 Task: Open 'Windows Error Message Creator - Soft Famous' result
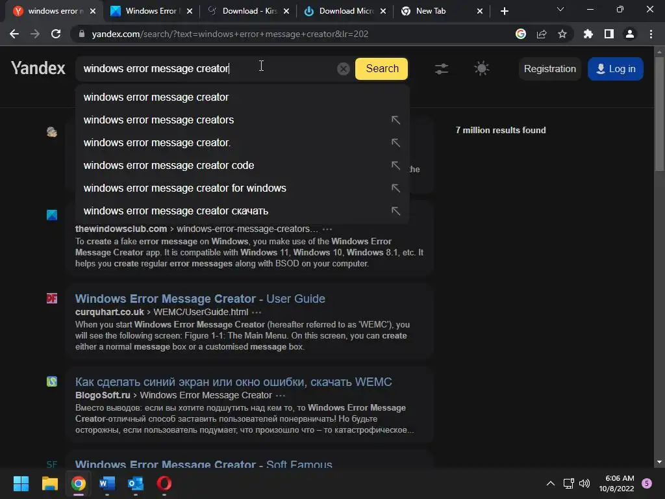tap(203, 464)
